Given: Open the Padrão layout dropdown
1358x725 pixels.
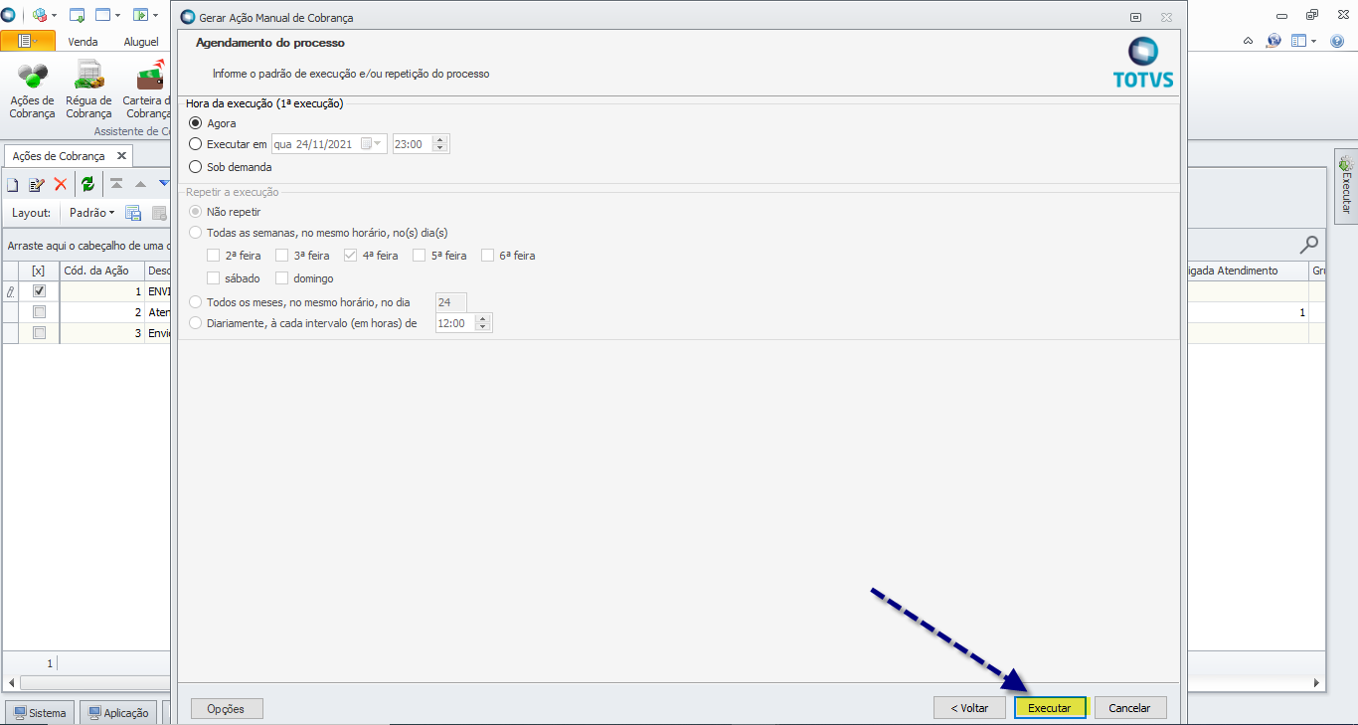Looking at the screenshot, I should 91,213.
